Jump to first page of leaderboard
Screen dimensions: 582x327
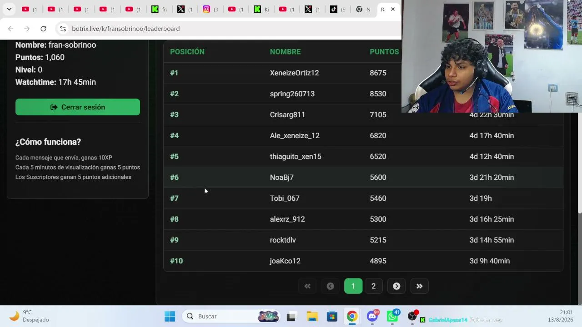click(x=307, y=286)
